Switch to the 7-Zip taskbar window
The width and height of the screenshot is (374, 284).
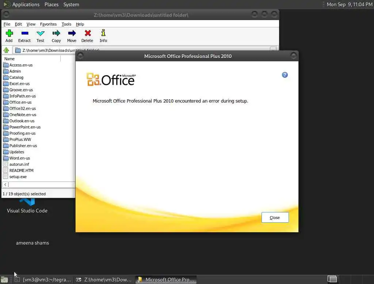point(103,280)
